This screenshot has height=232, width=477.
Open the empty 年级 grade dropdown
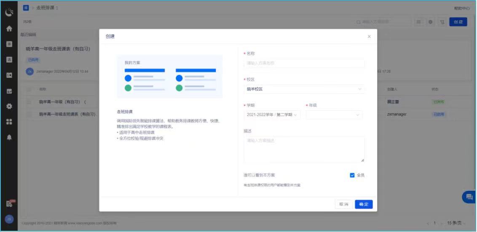tap(334, 115)
